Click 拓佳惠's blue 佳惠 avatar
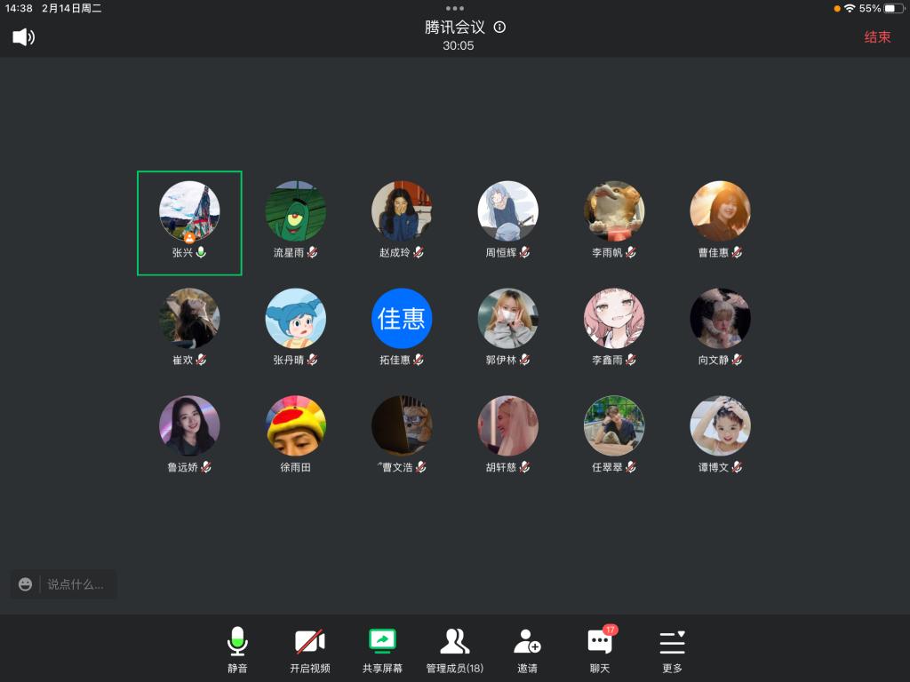The width and height of the screenshot is (910, 682). pyautogui.click(x=402, y=318)
